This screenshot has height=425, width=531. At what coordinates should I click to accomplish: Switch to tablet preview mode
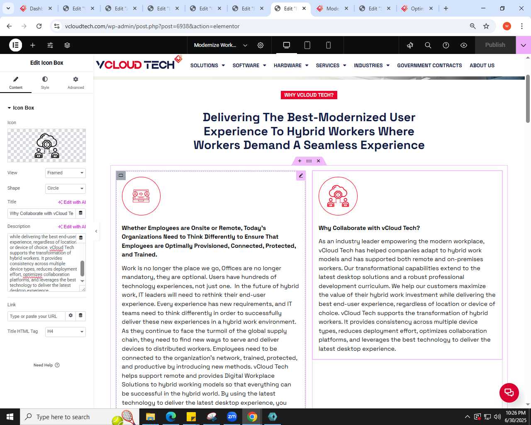pyautogui.click(x=307, y=45)
